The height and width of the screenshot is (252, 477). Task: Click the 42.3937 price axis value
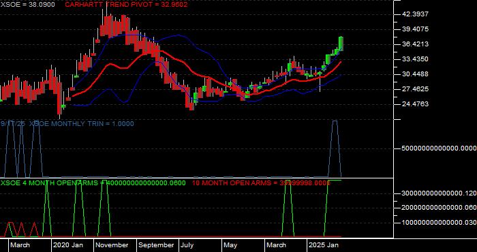point(415,14)
